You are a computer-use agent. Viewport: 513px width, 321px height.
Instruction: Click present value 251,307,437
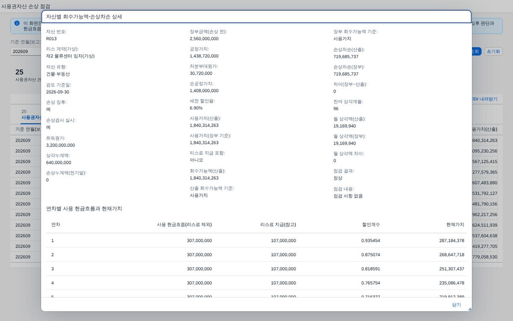(452, 269)
